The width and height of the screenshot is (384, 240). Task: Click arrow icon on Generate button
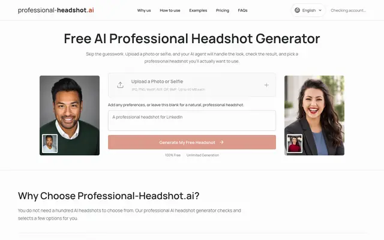(x=221, y=142)
